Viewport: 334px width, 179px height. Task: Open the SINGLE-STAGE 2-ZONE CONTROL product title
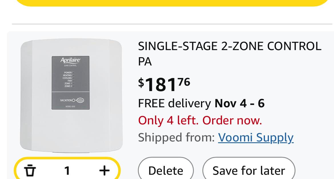(230, 54)
